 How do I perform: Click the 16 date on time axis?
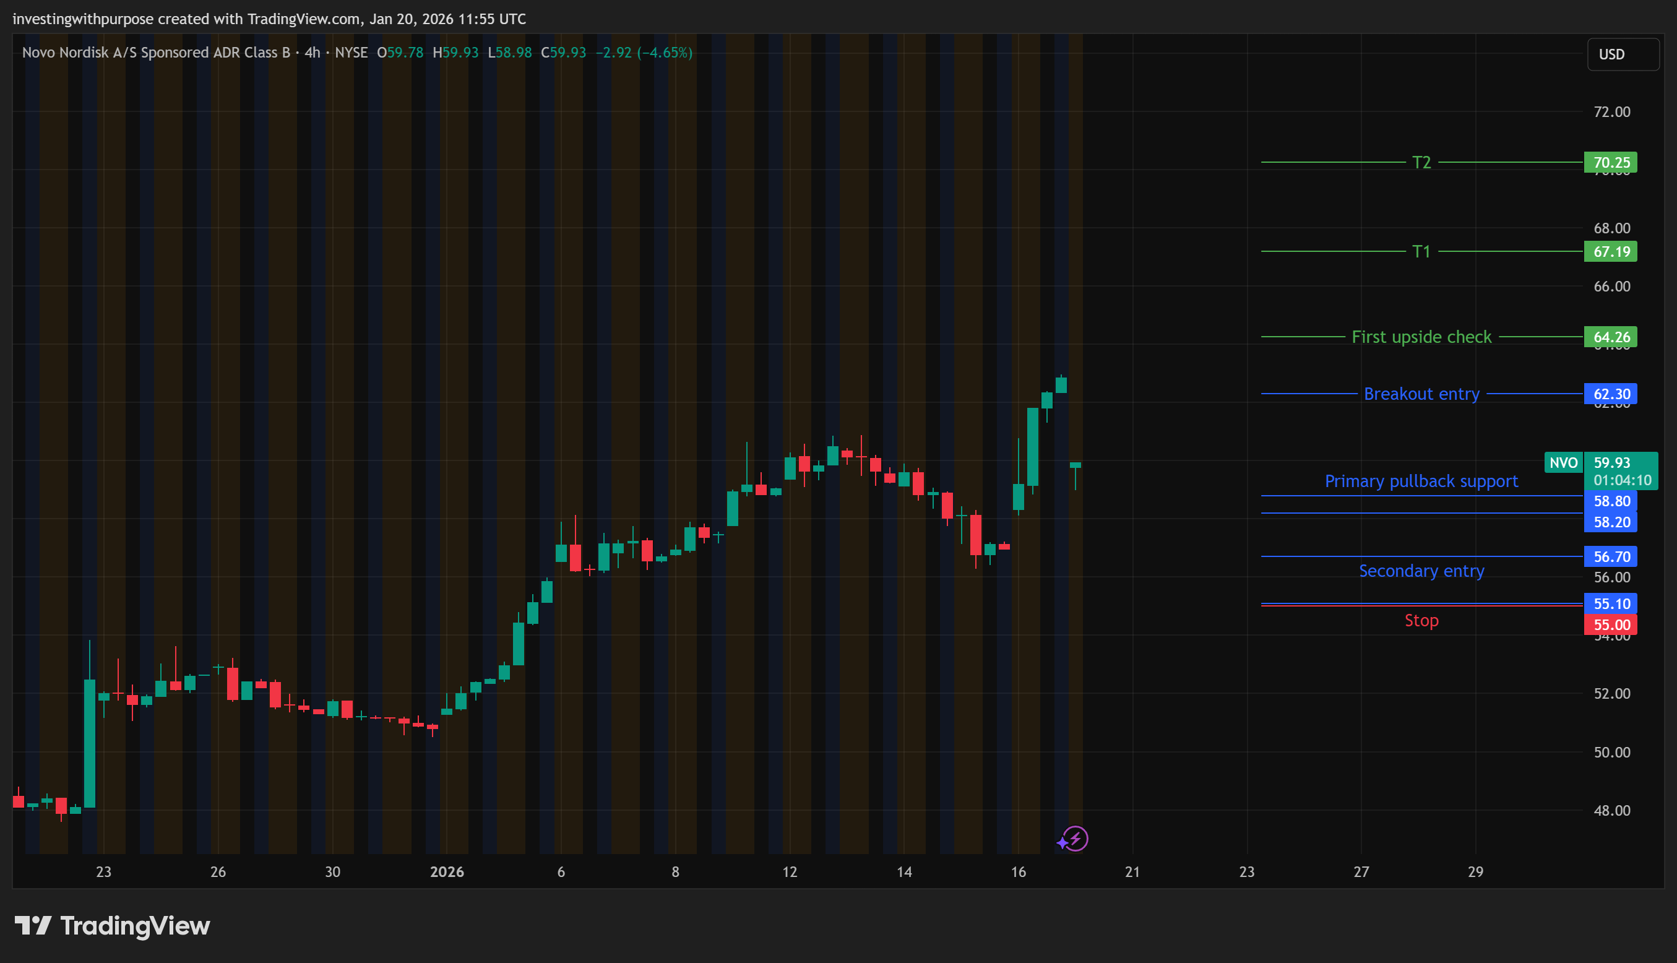click(1019, 871)
